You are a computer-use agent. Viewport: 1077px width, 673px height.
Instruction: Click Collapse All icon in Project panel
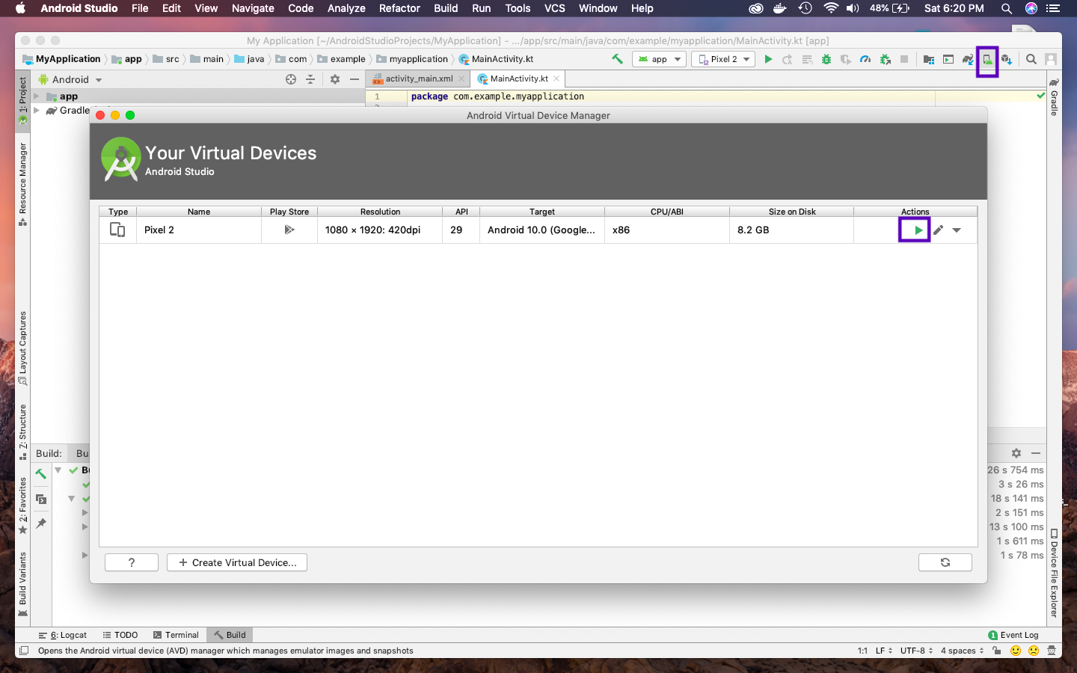tap(310, 79)
